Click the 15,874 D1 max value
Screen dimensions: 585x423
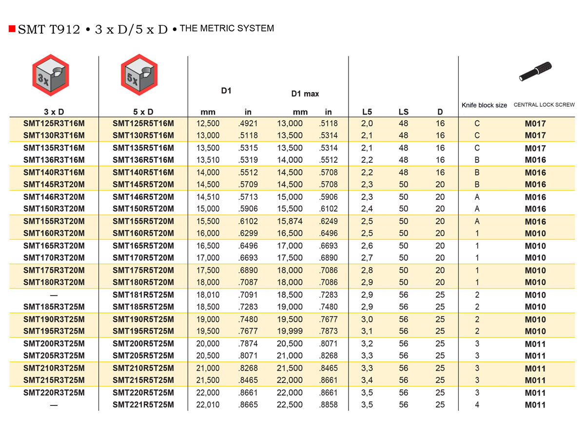(290, 221)
